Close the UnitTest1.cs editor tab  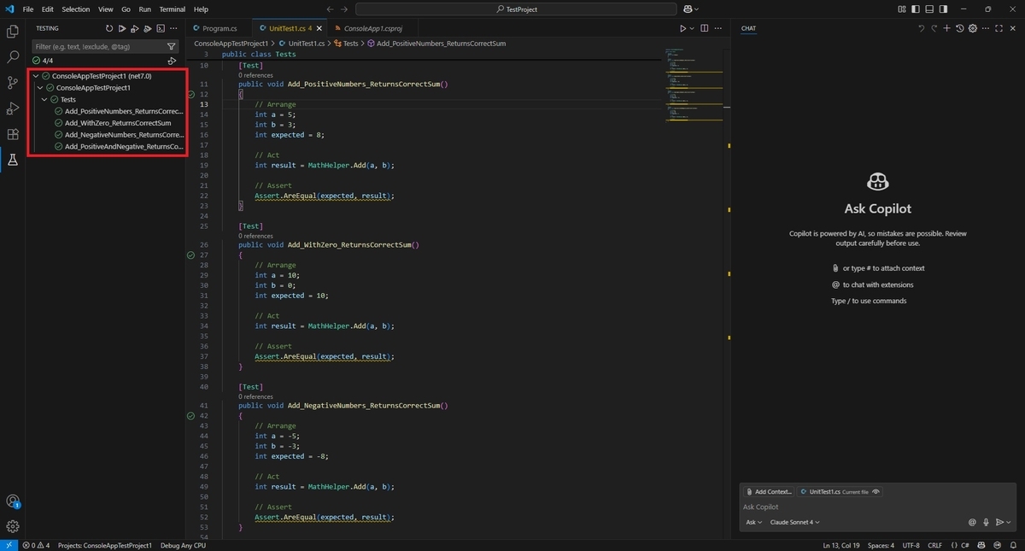(x=320, y=28)
